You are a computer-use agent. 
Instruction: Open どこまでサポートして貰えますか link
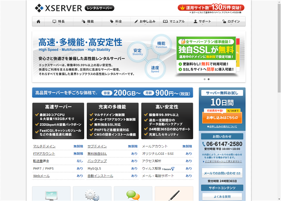[223, 161]
